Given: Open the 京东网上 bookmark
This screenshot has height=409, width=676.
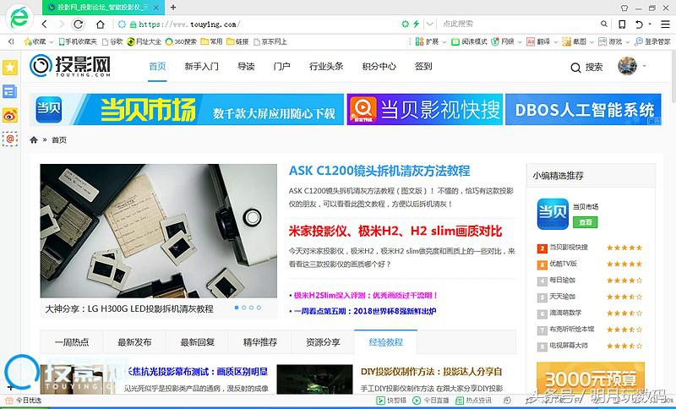Looking at the screenshot, I should point(270,41).
